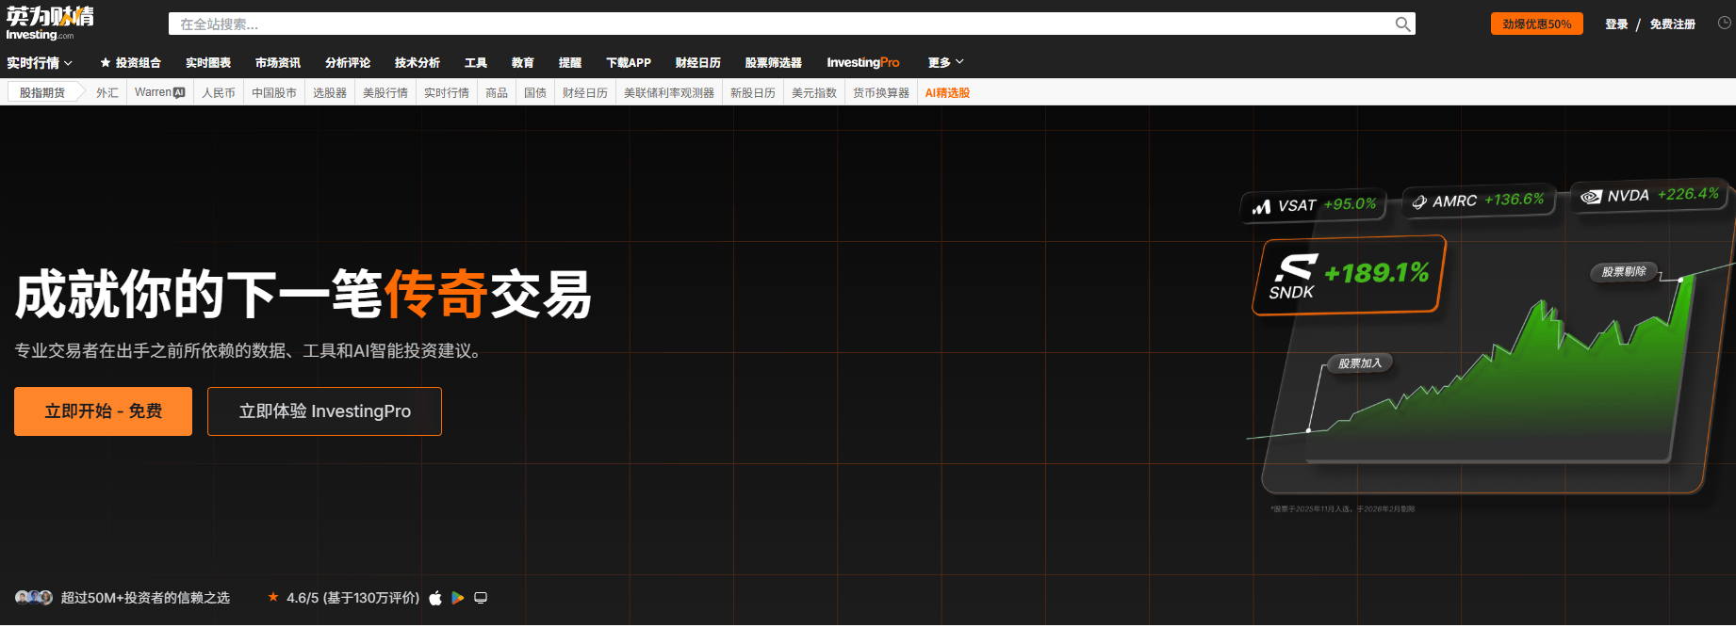This screenshot has height=628, width=1736.
Task: Open the 市场资讯 menu item
Action: 278,63
